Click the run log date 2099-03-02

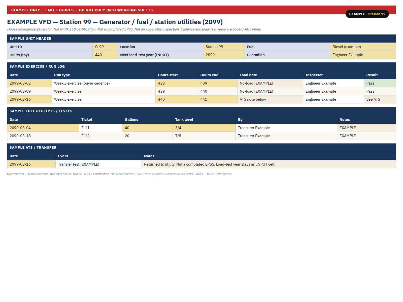click(x=29, y=83)
